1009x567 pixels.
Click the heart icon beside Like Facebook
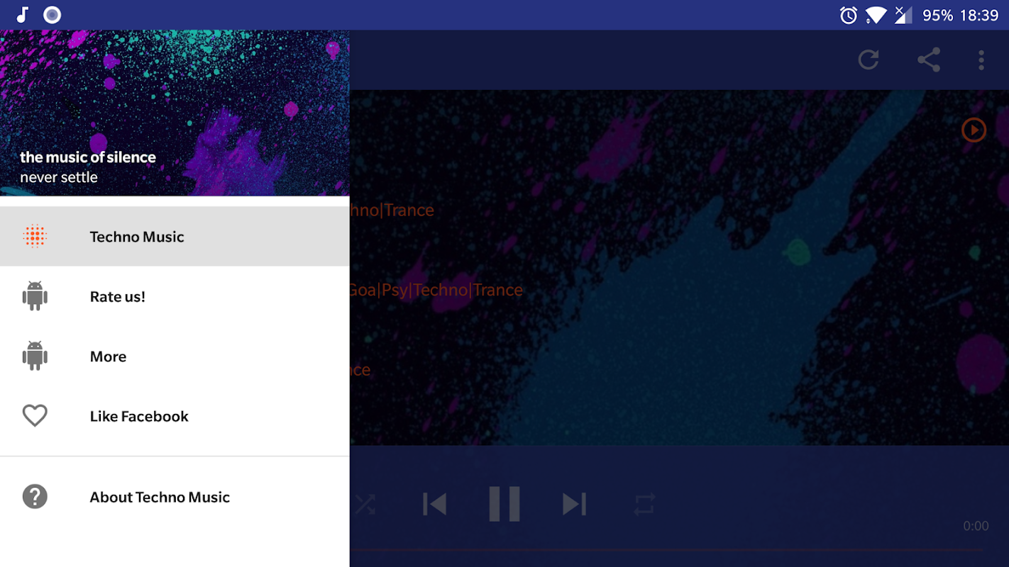35,416
